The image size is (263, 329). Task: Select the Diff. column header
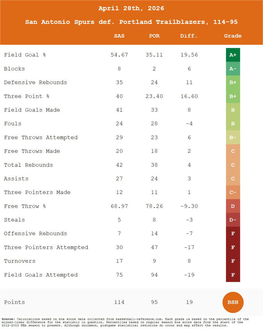pyautogui.click(x=189, y=36)
